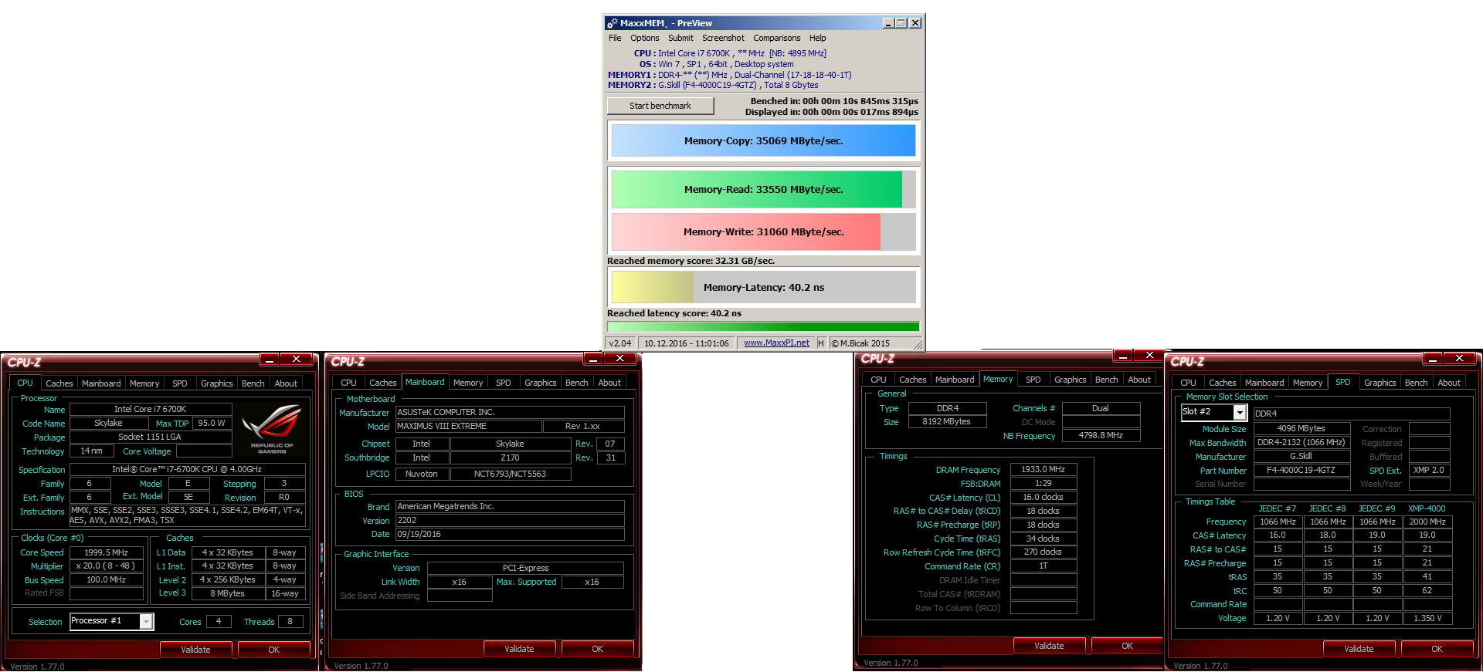Close the CPU-Z CPU tab window
The height and width of the screenshot is (672, 1483).
297,360
